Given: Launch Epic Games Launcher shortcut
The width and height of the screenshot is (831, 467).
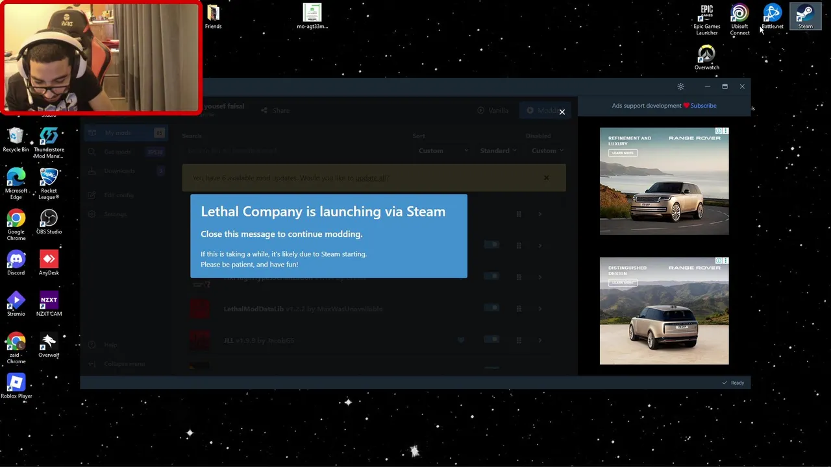Looking at the screenshot, I should click(x=706, y=19).
